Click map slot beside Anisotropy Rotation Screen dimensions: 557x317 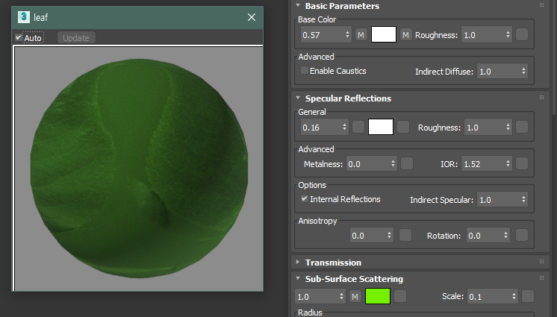pyautogui.click(x=522, y=235)
